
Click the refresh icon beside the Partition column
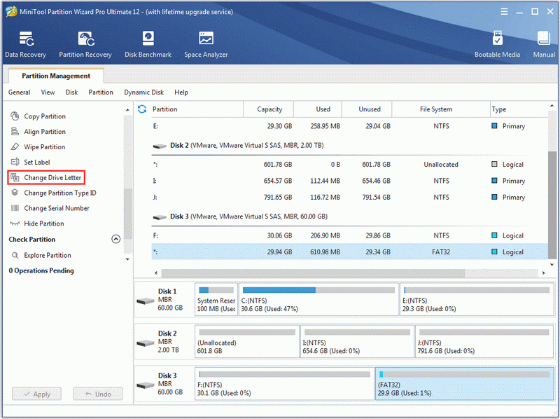tap(142, 109)
